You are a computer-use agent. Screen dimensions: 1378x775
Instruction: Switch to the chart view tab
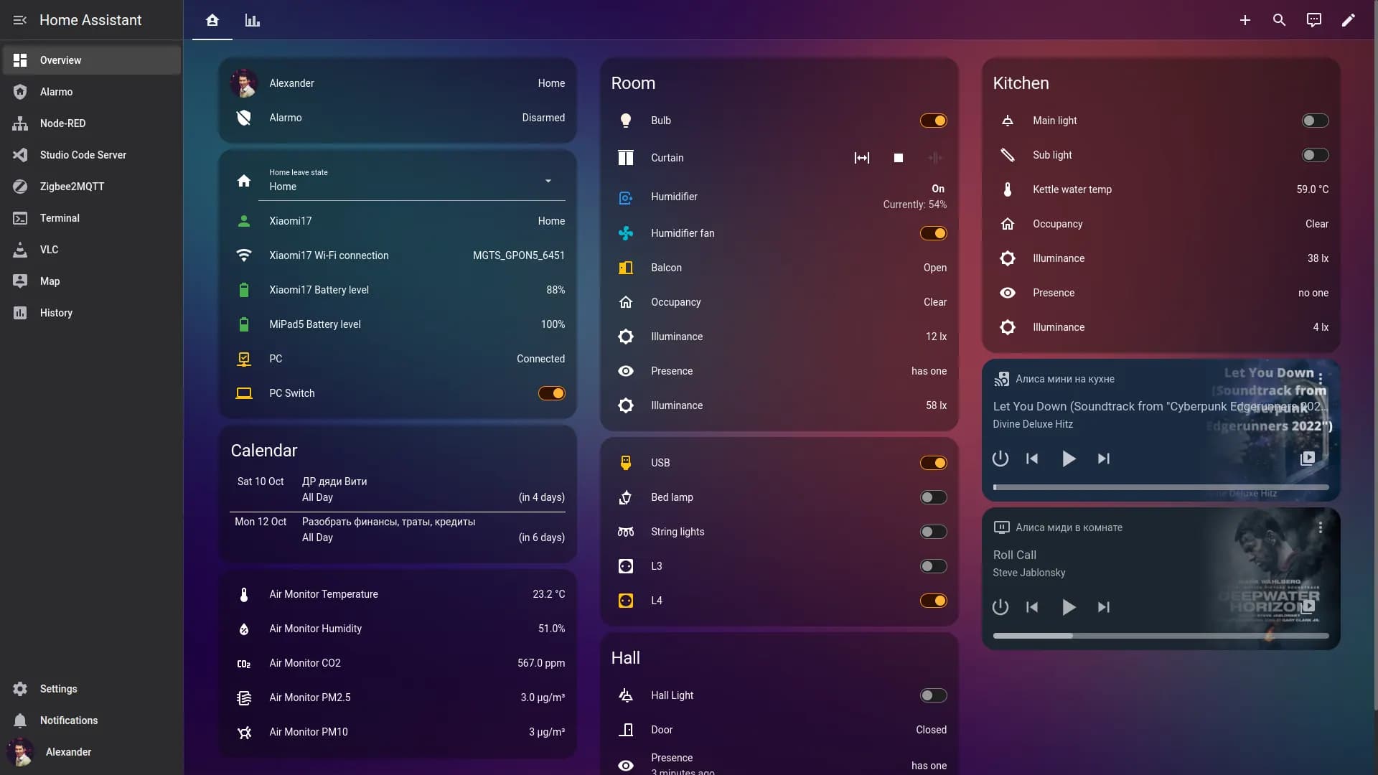pos(252,20)
